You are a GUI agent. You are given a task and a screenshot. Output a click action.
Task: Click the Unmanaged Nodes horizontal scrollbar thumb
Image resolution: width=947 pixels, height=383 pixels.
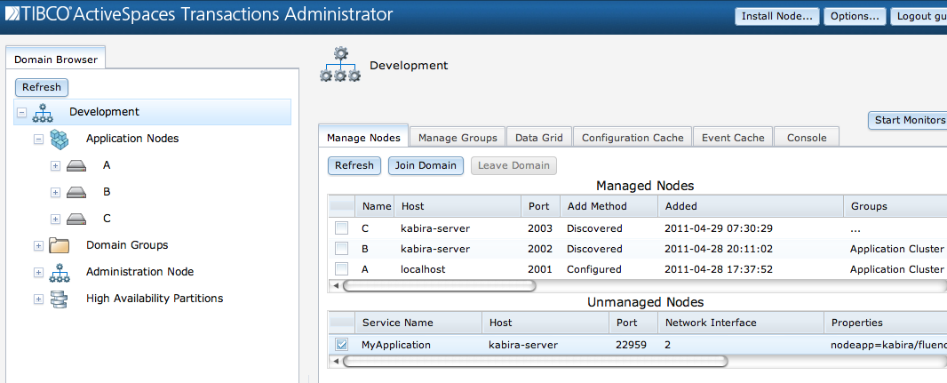535,362
